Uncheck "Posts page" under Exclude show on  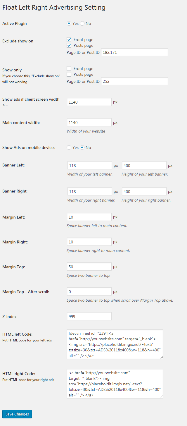click(69, 45)
